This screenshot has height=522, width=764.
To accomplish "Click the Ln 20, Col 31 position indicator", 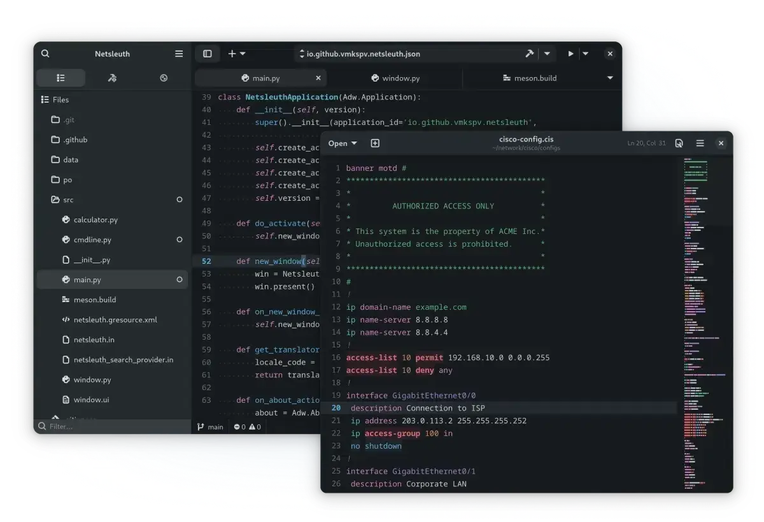I will 647,143.
